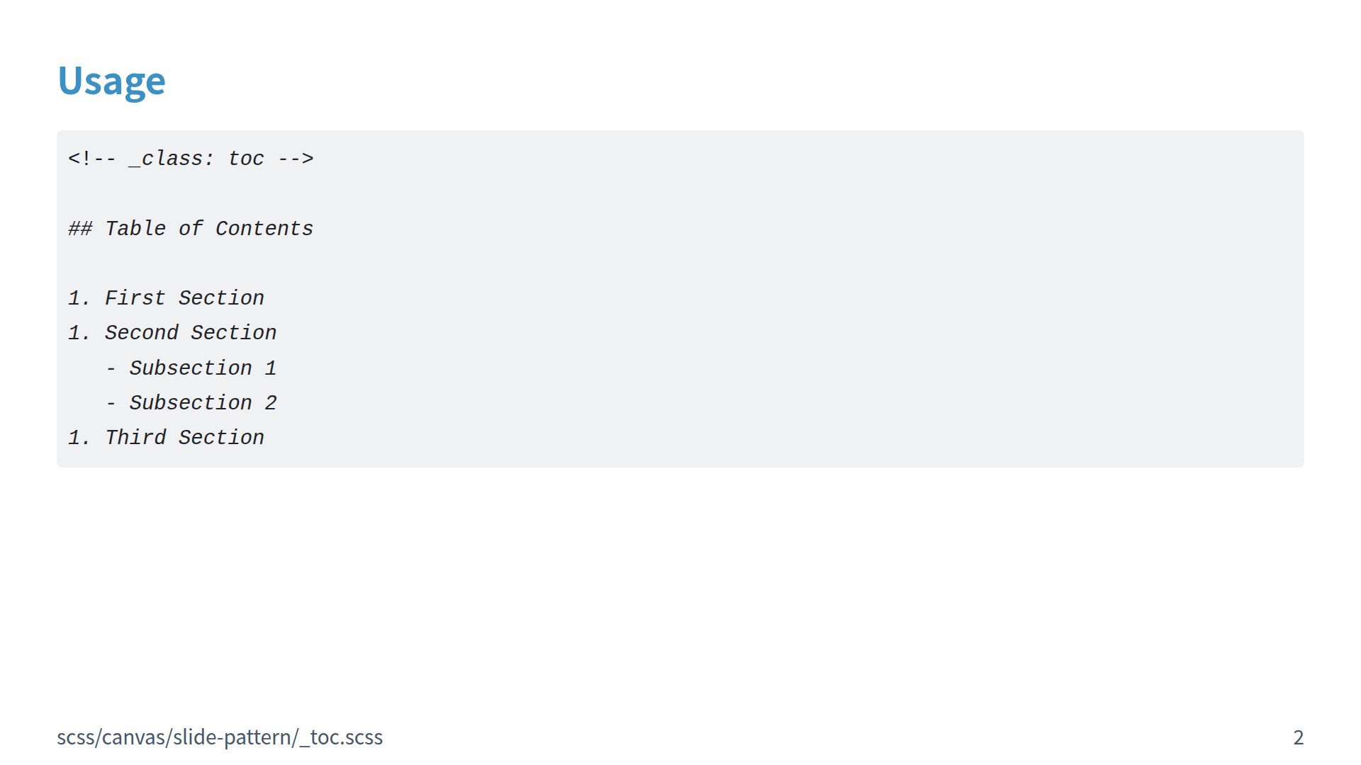Click the word "Contents" in the code block
The height and width of the screenshot is (765, 1361).
264,229
